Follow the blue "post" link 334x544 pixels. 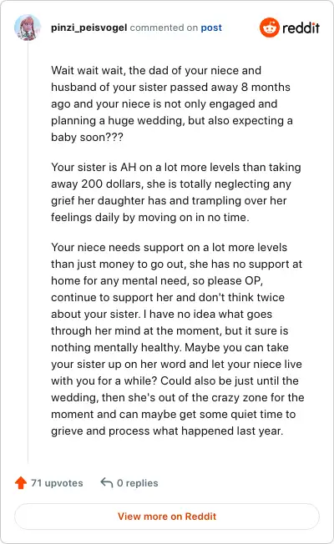211,28
